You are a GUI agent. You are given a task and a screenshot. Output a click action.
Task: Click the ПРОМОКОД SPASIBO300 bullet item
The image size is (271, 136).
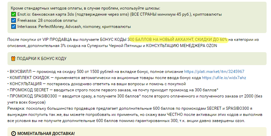tap(135, 100)
